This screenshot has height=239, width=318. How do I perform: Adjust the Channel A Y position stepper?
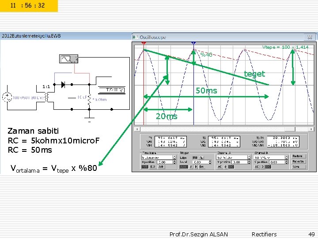point(249,162)
